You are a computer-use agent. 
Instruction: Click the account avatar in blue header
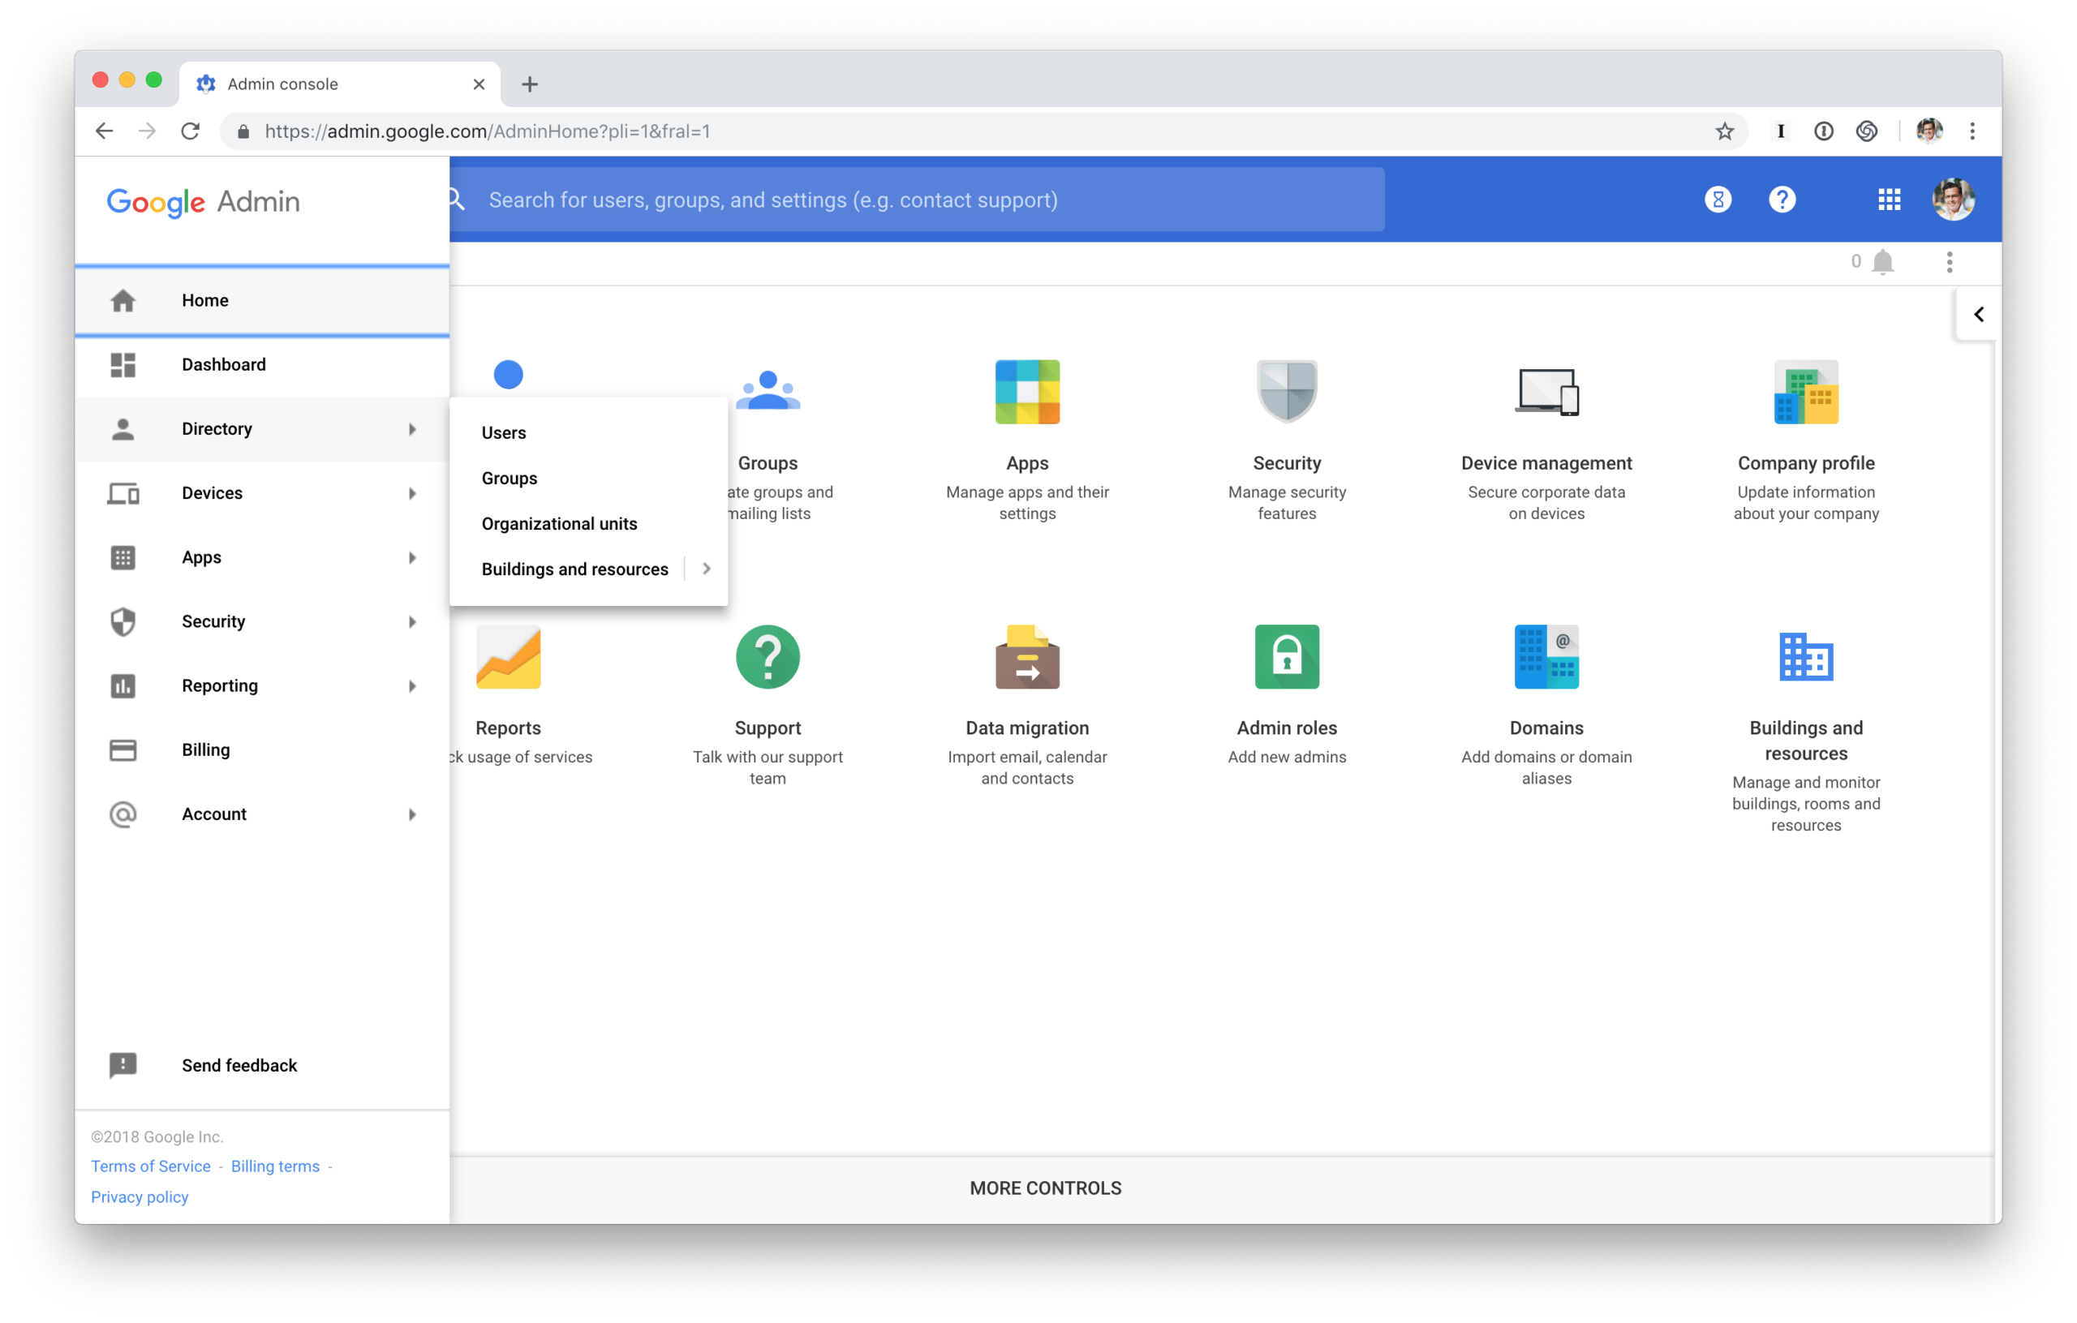click(x=1954, y=200)
